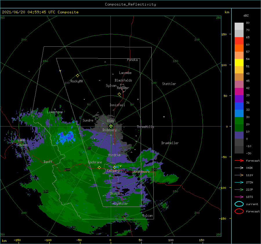Click the red forecast arrow in legend
The width and height of the screenshot is (261, 244).
(239, 160)
